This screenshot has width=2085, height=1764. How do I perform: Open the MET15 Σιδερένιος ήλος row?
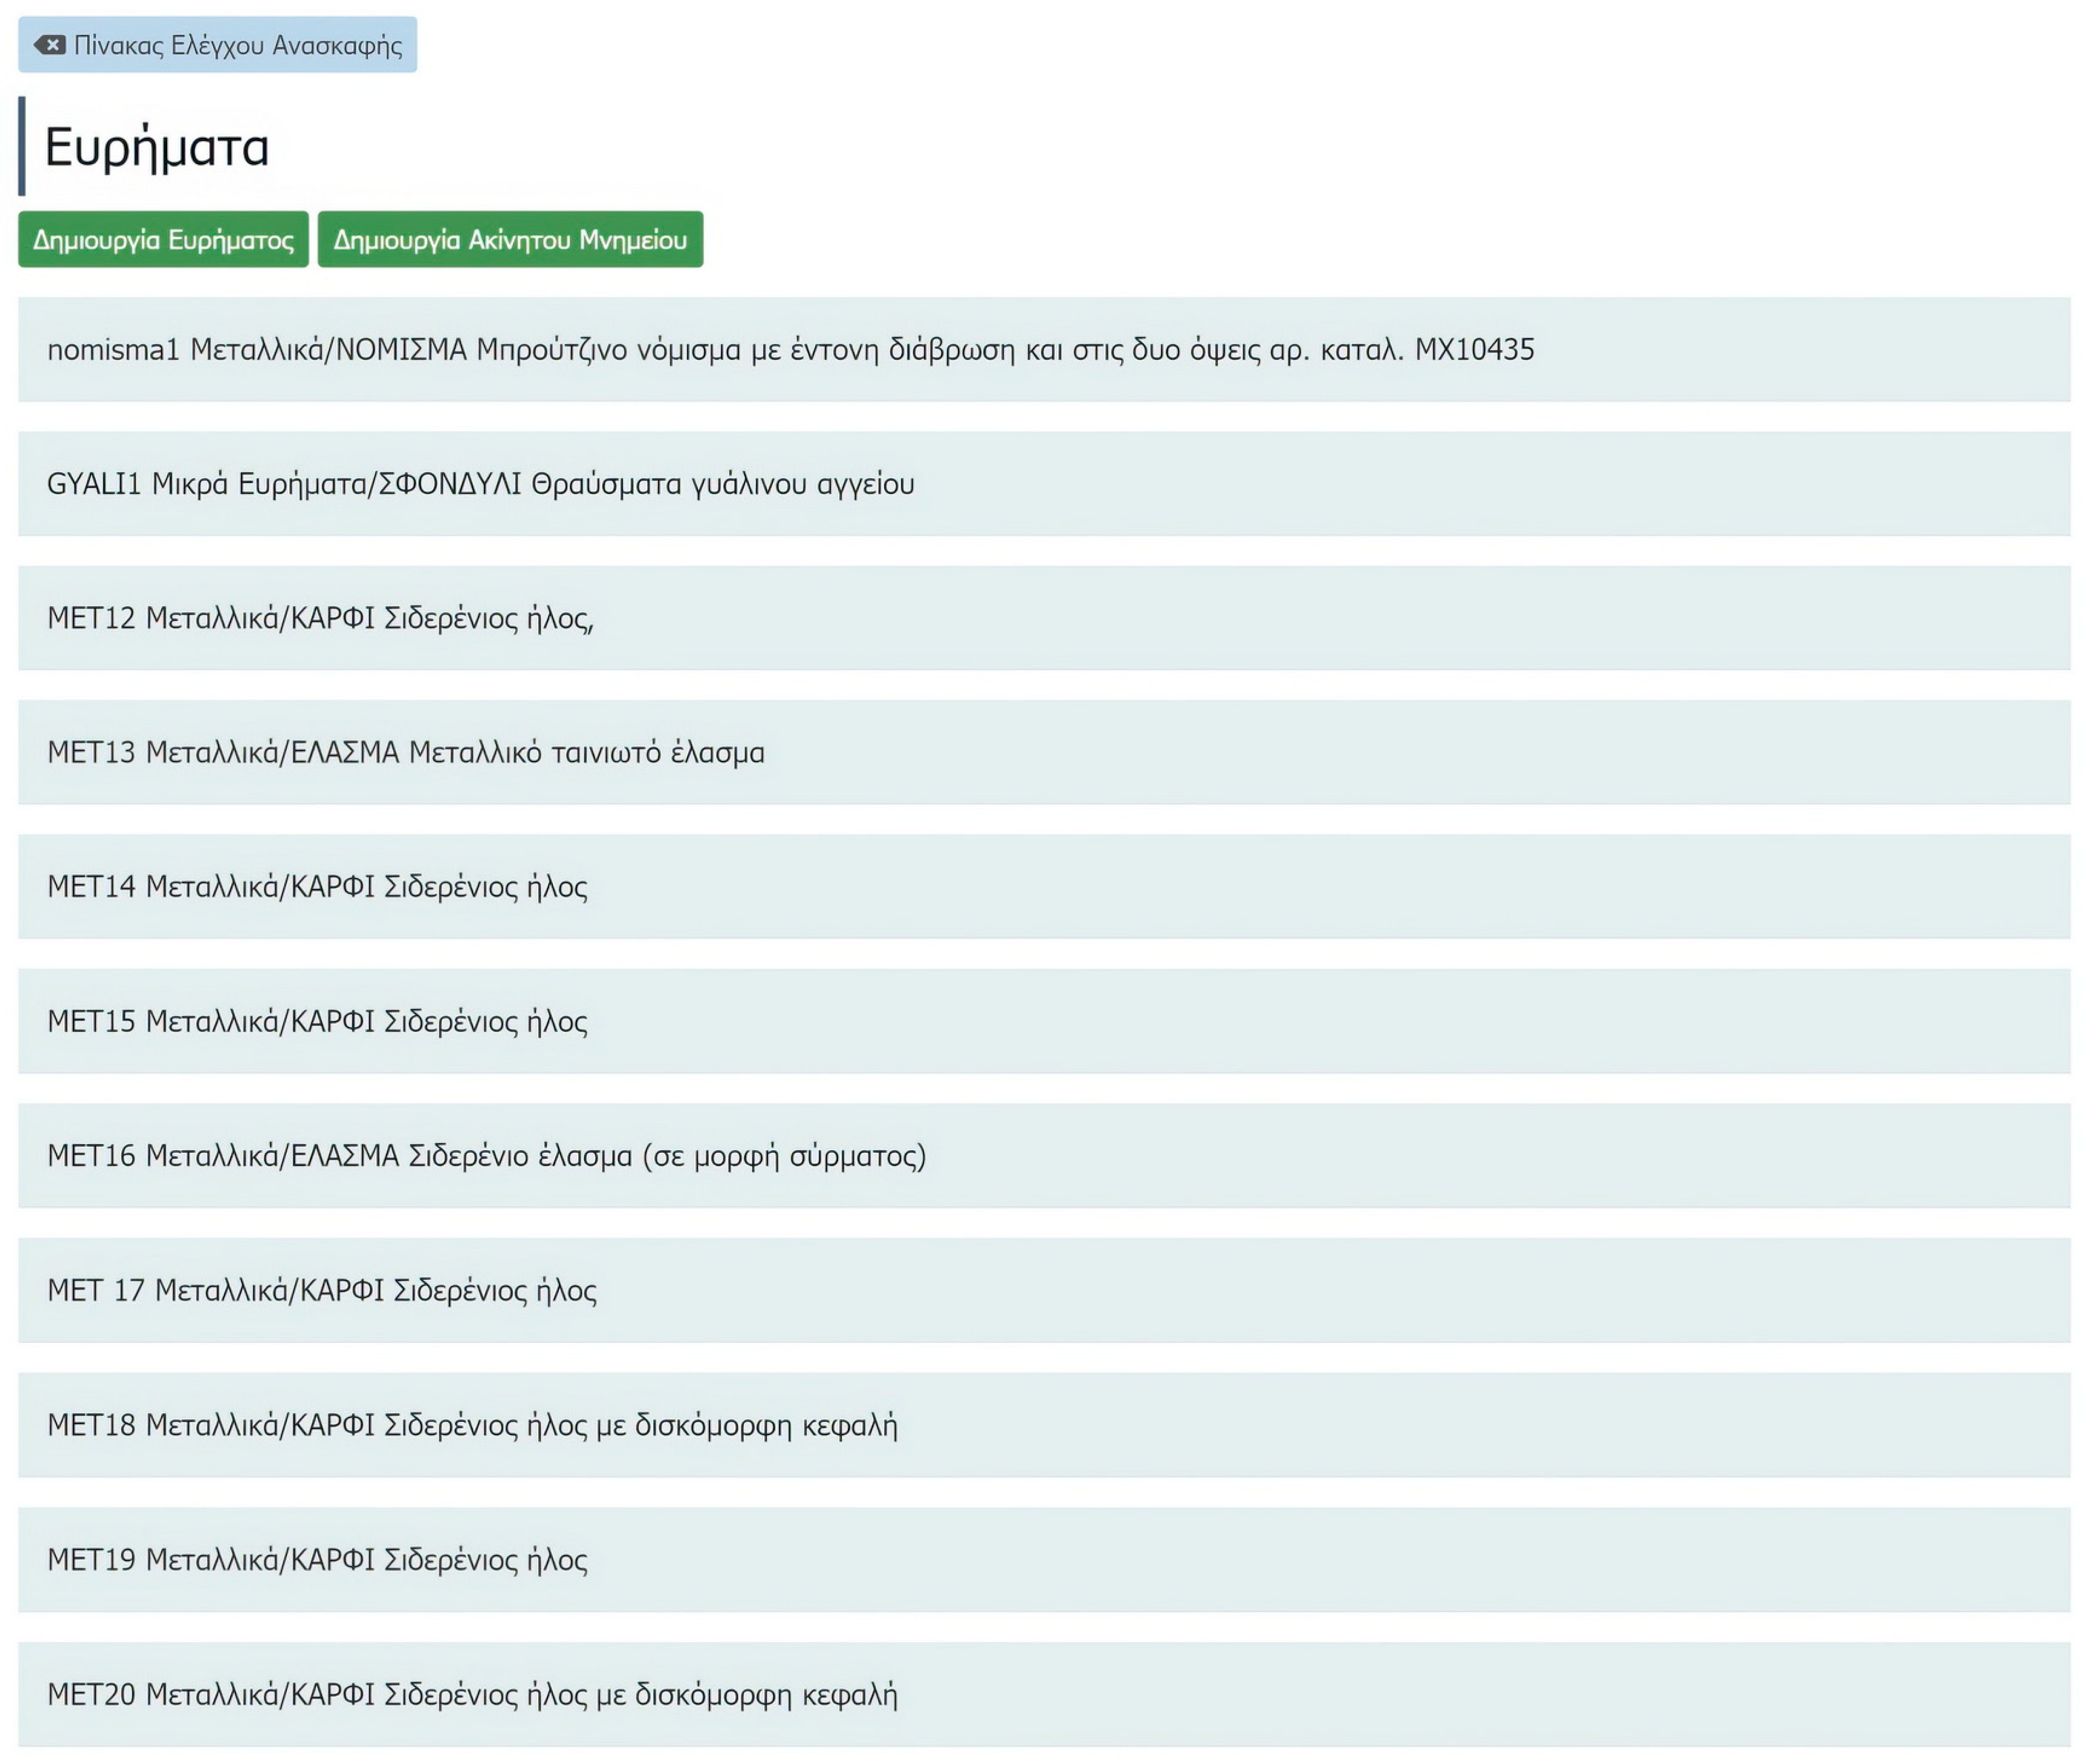coord(317,1021)
